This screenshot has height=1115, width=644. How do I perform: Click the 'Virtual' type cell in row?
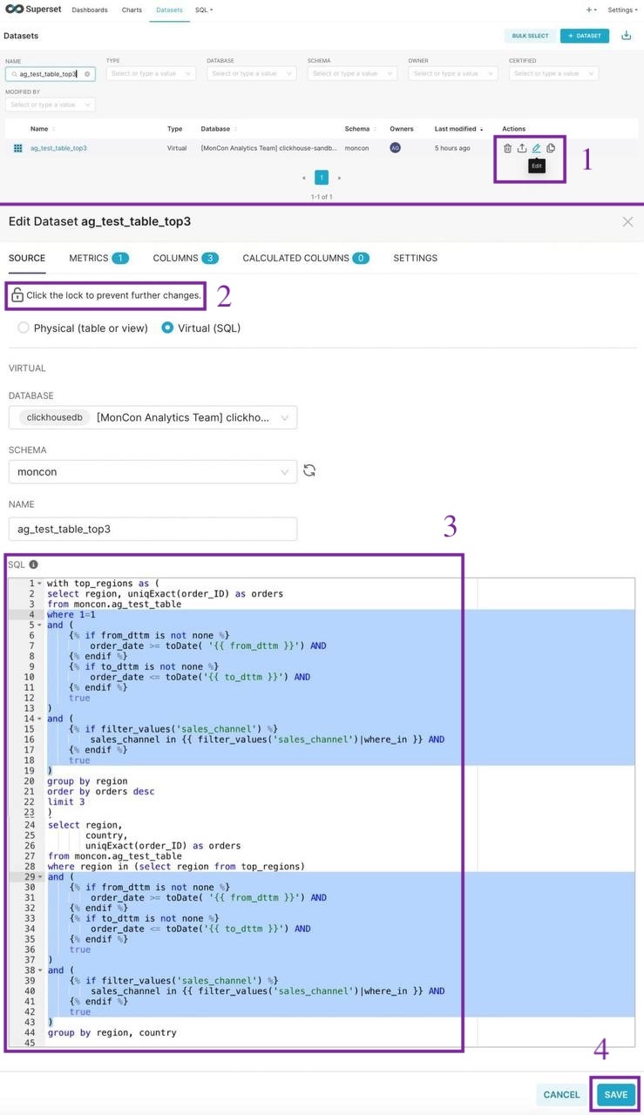pyautogui.click(x=177, y=148)
